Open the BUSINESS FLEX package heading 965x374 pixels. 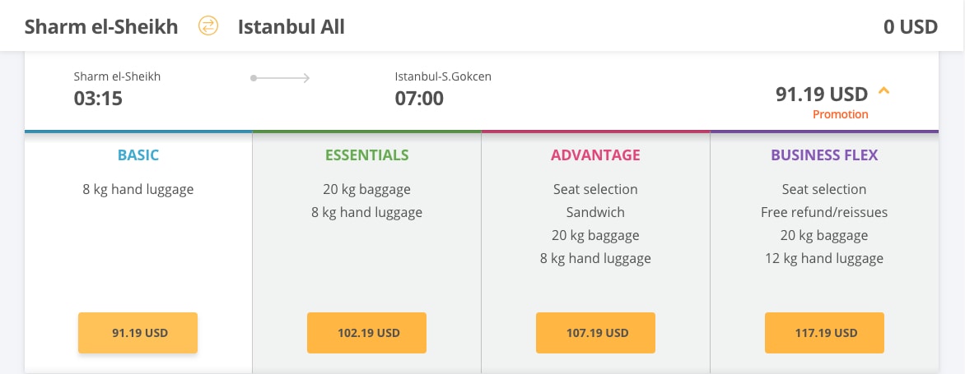[825, 155]
